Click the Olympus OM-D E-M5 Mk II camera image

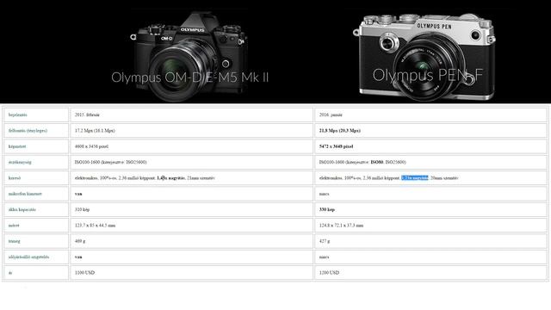click(189, 56)
